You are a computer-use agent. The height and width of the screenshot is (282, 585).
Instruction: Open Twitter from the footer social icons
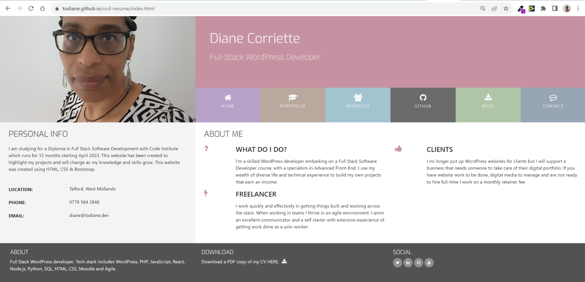[397, 262]
